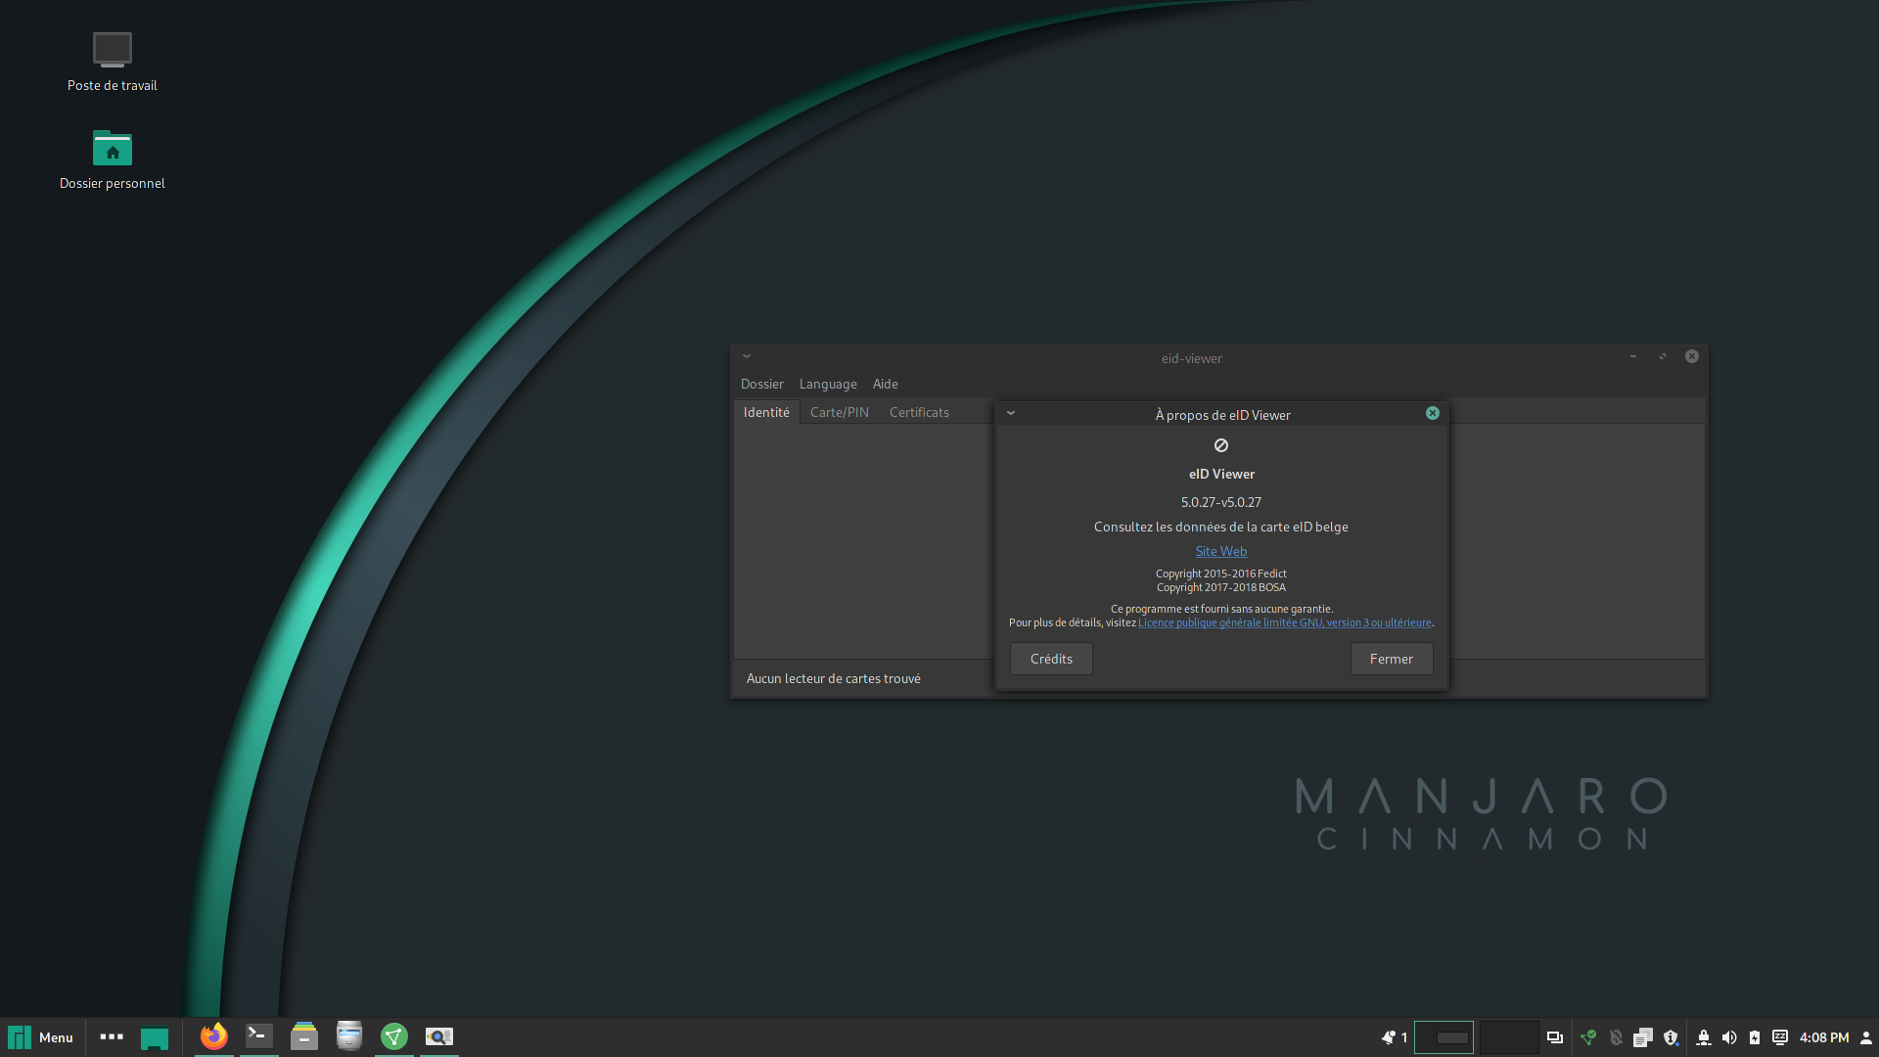
Task: Click the 4:08 PM clock
Action: [x=1823, y=1037]
